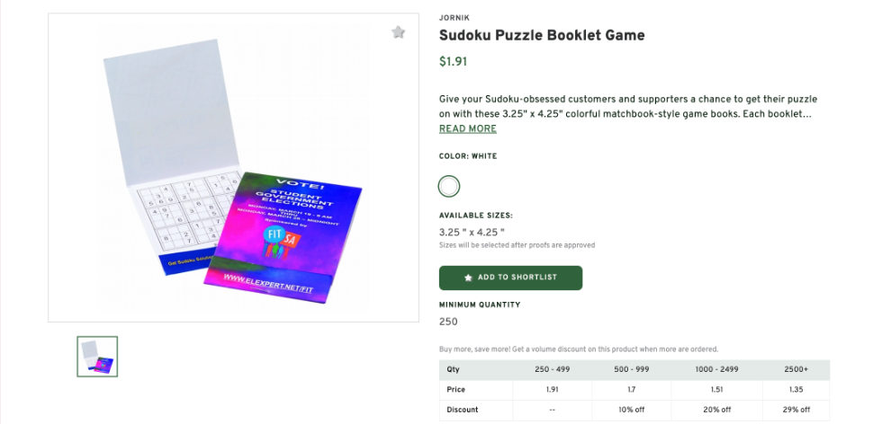The height and width of the screenshot is (424, 882).
Task: Click the green $1.91 product price
Action: tap(453, 62)
